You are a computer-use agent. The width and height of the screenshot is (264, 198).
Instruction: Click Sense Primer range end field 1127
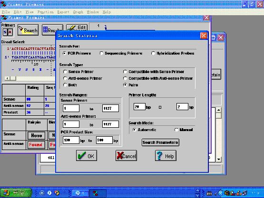110,108
